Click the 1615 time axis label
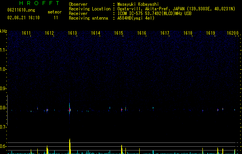The image size is (242, 154). click(118, 33)
